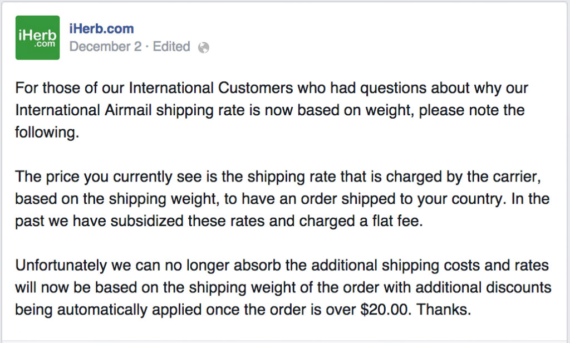Click the paragraph beginning "Unfortunately we can no"
This screenshot has width=570, height=343.
[283, 287]
